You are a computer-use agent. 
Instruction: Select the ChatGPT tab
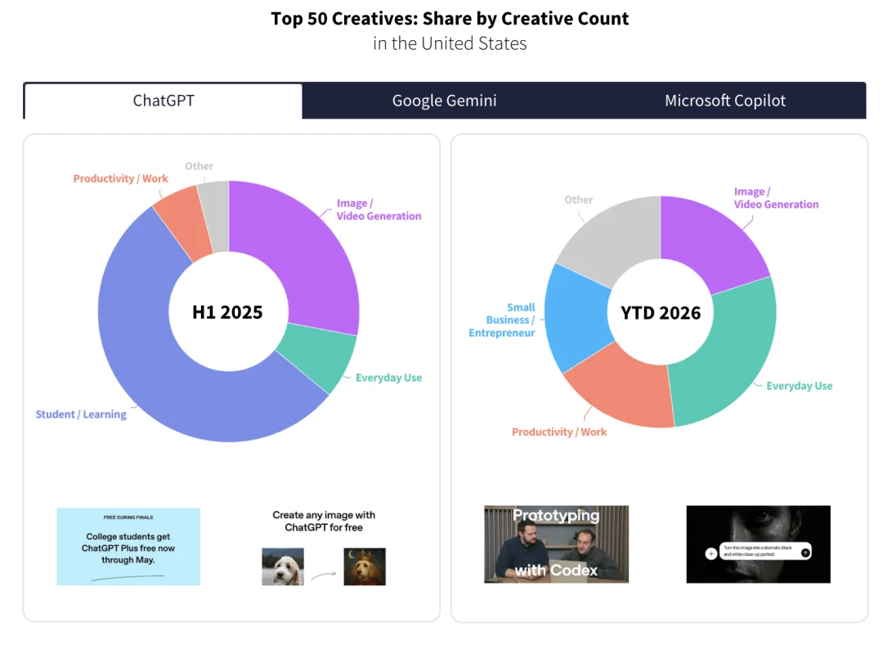point(164,101)
